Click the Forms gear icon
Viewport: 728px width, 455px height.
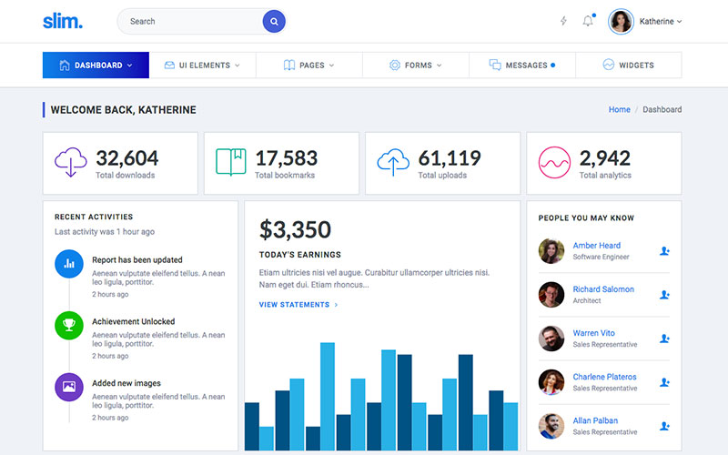coord(395,65)
